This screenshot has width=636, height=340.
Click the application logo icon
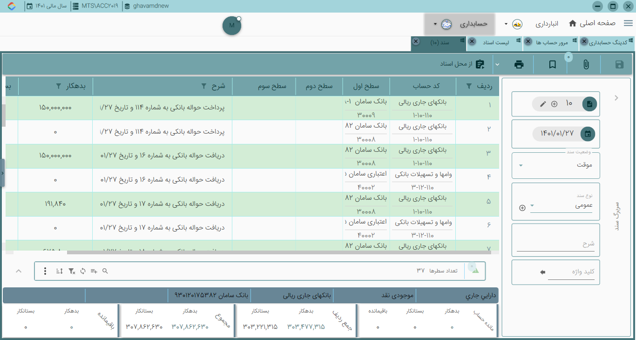(x=12, y=6)
